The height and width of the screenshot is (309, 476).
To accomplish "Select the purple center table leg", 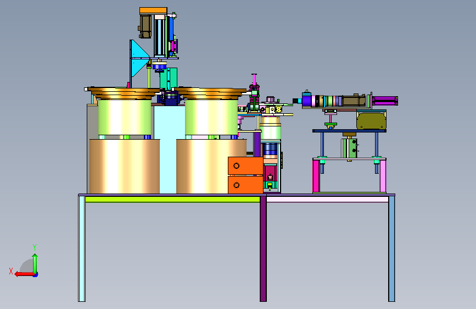I will pyautogui.click(x=263, y=249).
